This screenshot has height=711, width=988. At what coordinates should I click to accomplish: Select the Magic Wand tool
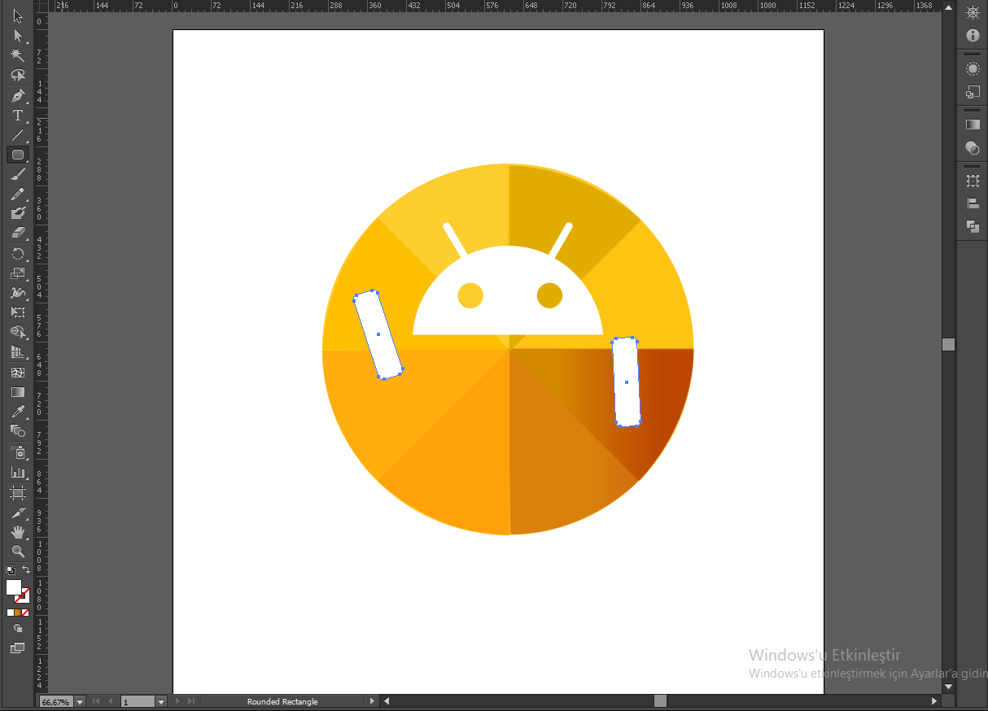17,55
